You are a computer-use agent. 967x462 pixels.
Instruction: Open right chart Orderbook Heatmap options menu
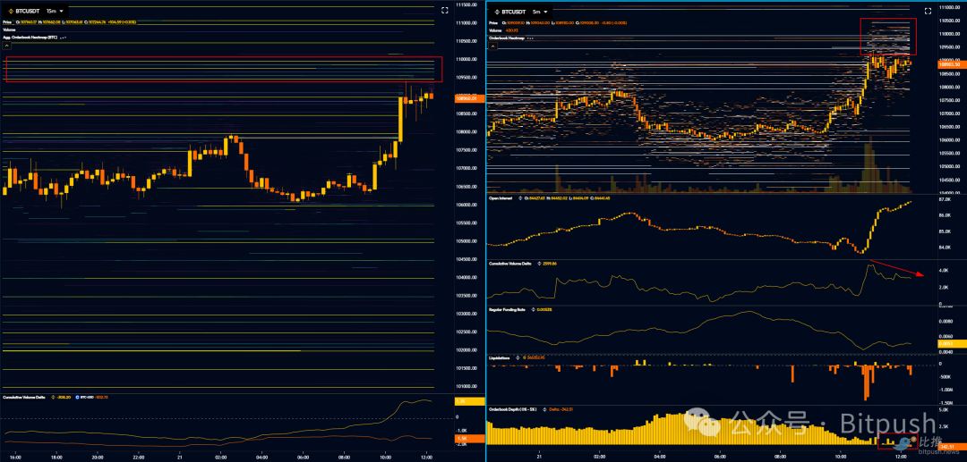coord(531,39)
